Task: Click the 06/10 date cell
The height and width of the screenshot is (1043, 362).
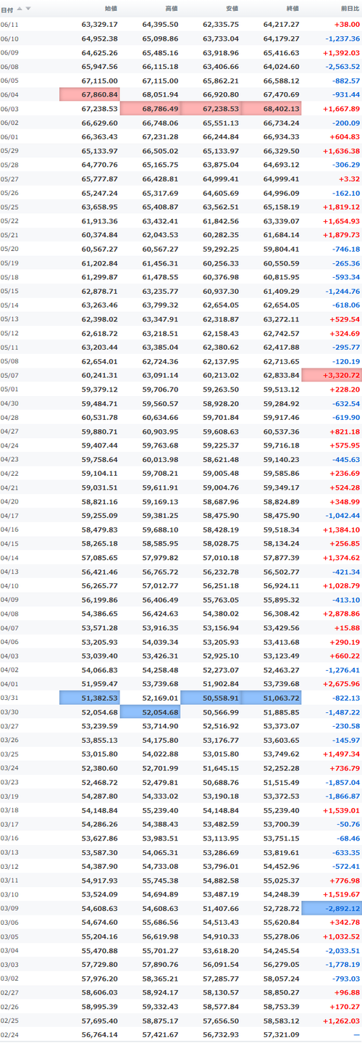Action: pos(9,38)
